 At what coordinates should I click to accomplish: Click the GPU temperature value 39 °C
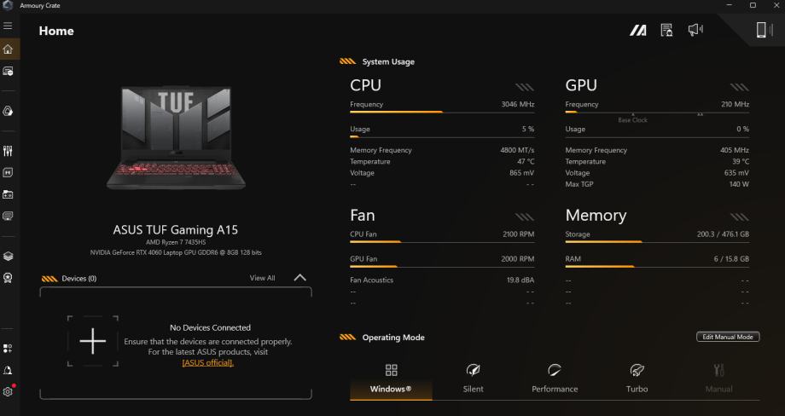[x=741, y=161]
